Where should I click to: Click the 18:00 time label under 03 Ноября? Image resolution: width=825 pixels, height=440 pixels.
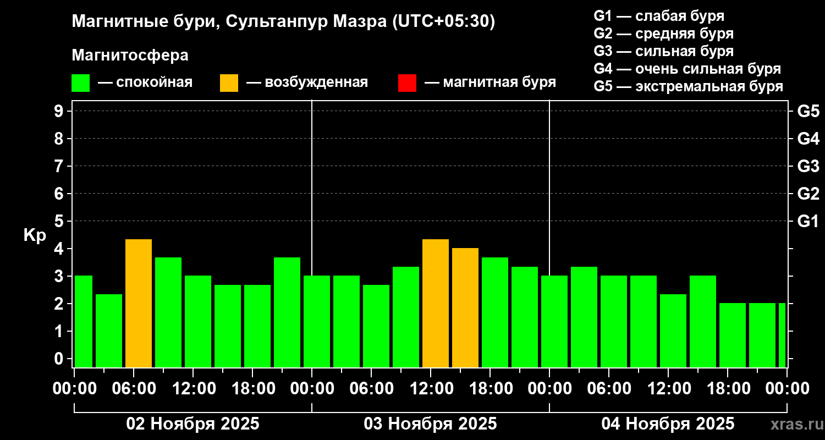pyautogui.click(x=491, y=389)
